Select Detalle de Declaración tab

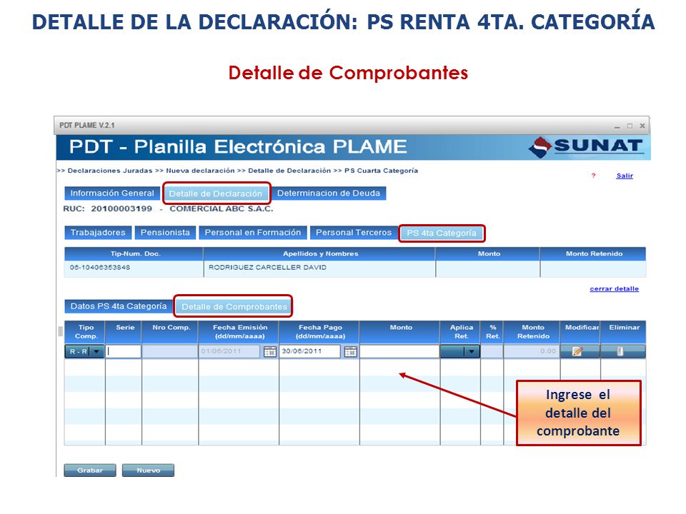point(216,193)
